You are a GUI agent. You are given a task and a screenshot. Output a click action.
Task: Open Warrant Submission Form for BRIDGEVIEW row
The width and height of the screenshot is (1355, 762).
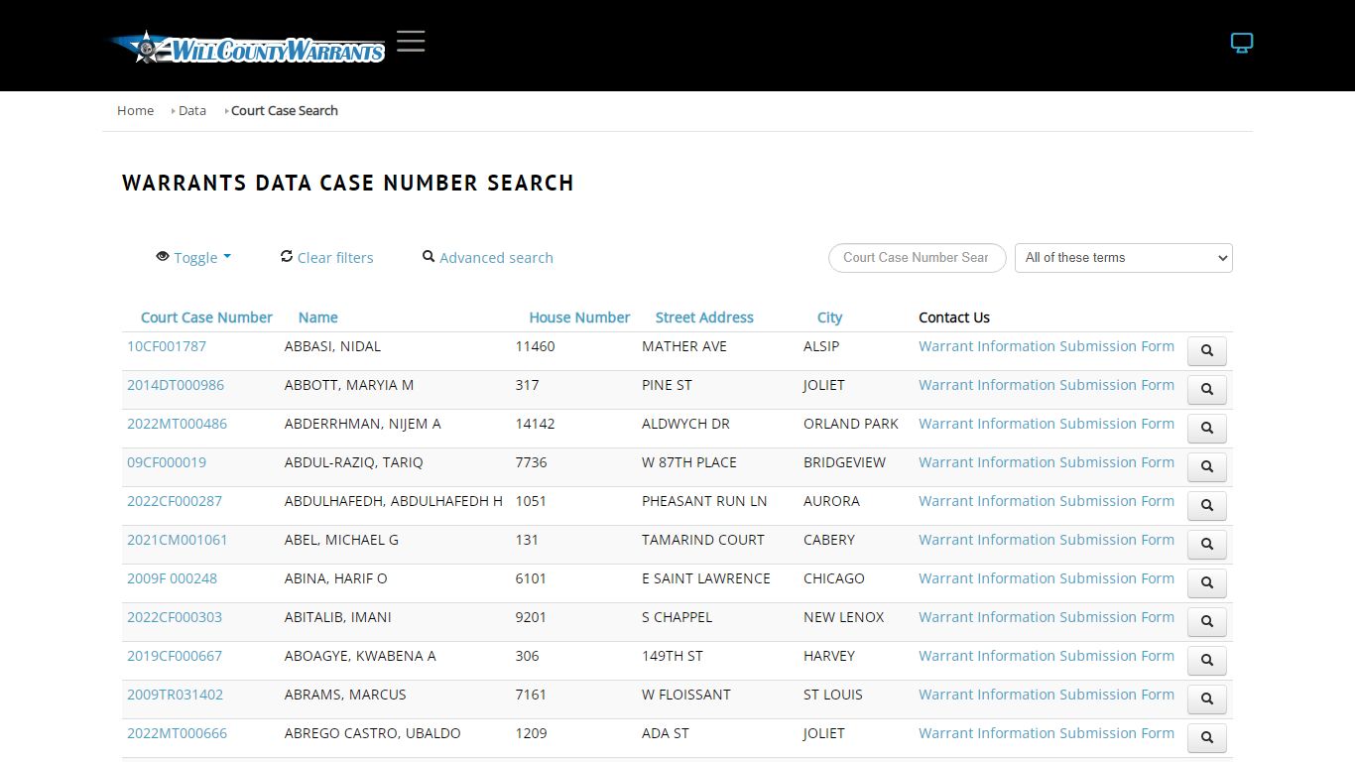tap(1047, 462)
